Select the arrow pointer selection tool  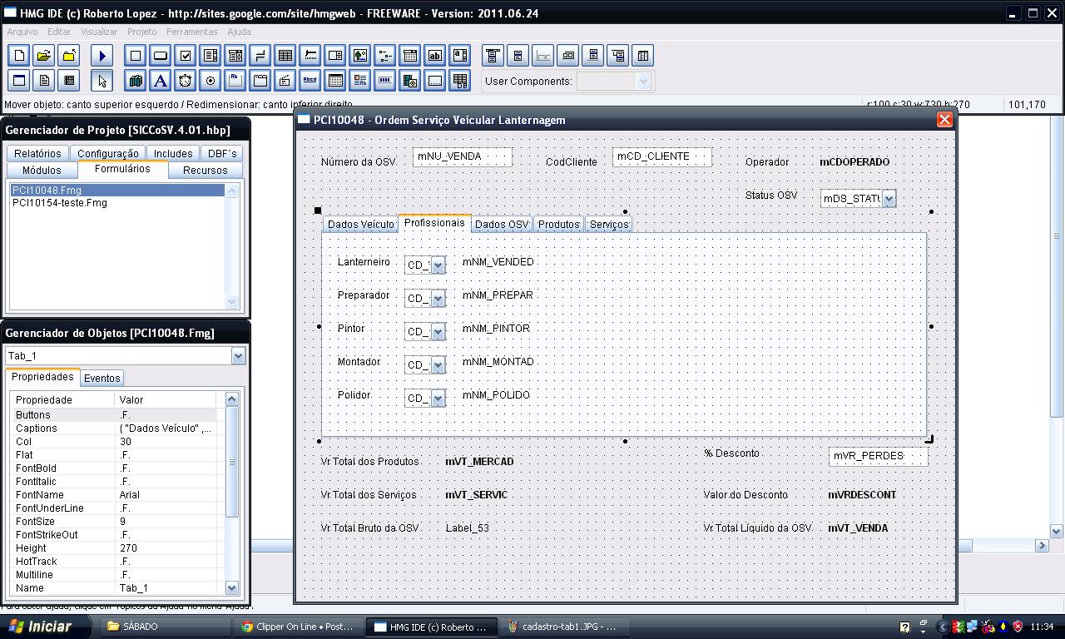(x=102, y=81)
